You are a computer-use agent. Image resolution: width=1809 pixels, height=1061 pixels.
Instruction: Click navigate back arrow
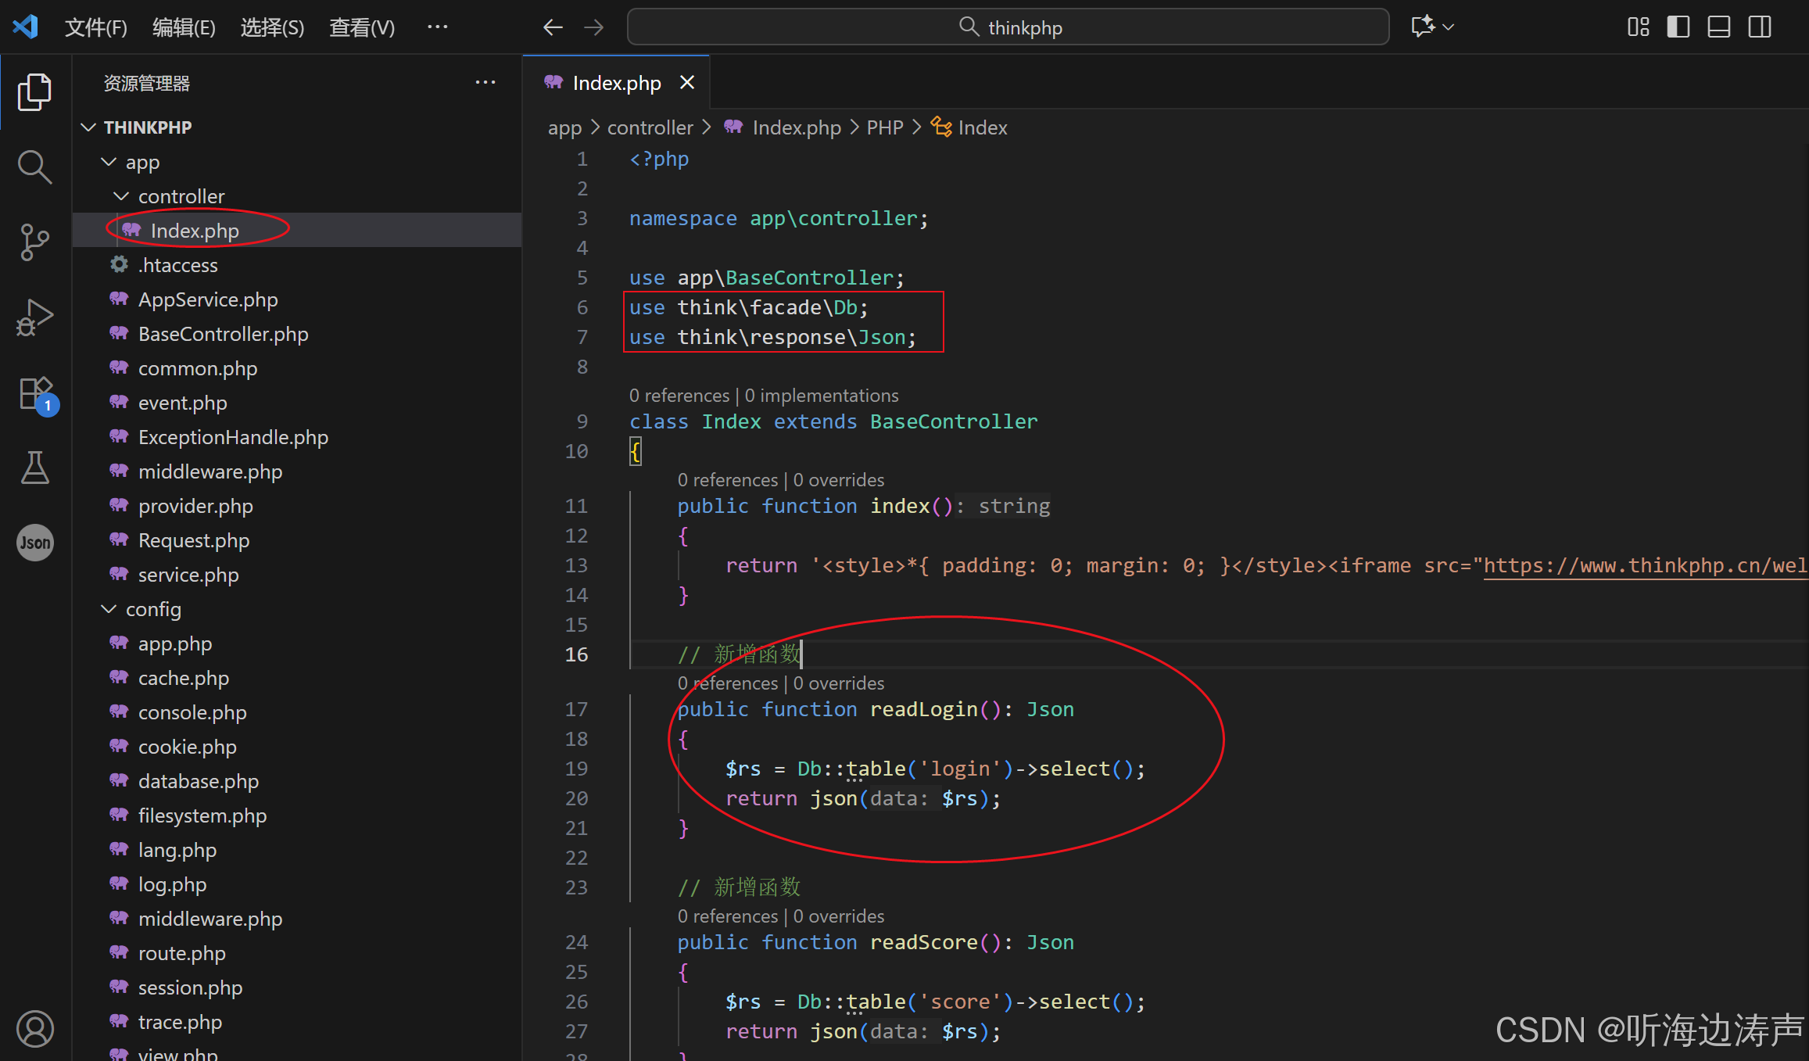click(x=553, y=27)
